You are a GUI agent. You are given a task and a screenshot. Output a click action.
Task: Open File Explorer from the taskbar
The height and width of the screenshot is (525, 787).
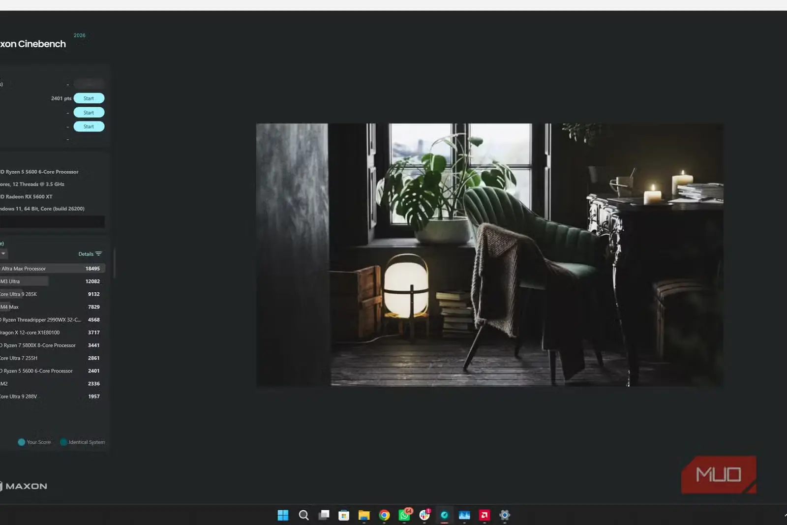(x=364, y=515)
